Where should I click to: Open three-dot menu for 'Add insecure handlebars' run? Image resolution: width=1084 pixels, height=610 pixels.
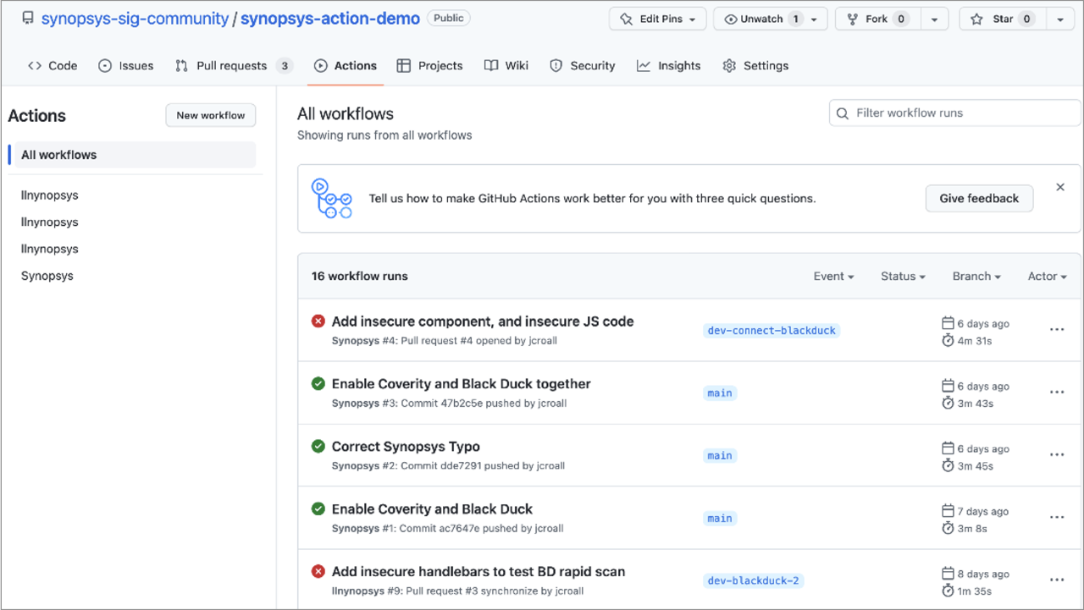(x=1056, y=580)
